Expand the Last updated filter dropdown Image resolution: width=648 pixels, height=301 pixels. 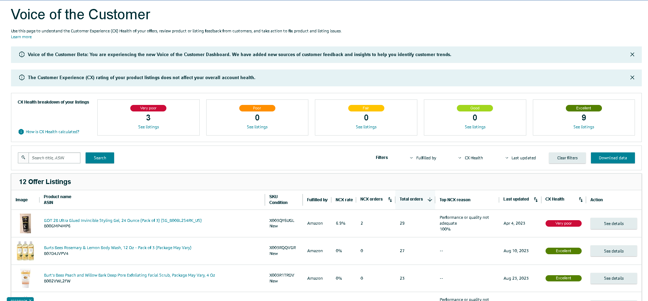[520, 158]
